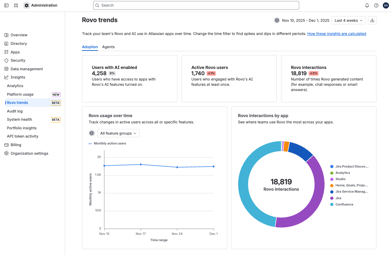This screenshot has width=392, height=255.
Task: Select the Adoption tab
Action: (x=90, y=47)
